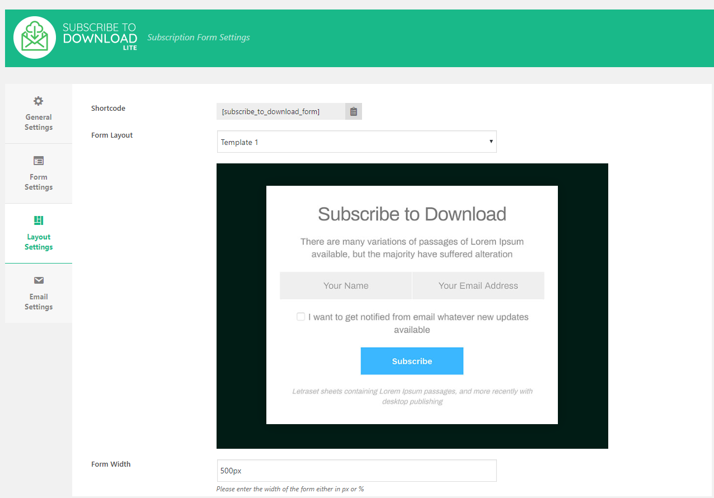714x498 pixels.
Task: Click the Your Email Address field
Action: (x=478, y=285)
